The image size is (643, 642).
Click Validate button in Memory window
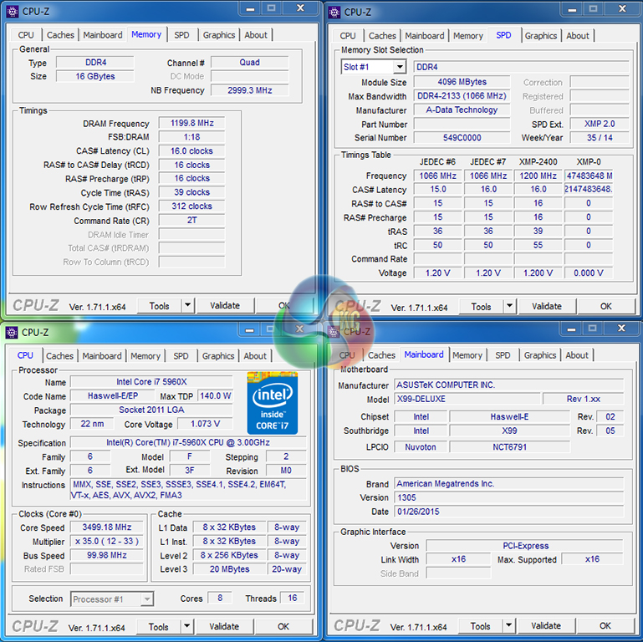click(x=225, y=306)
